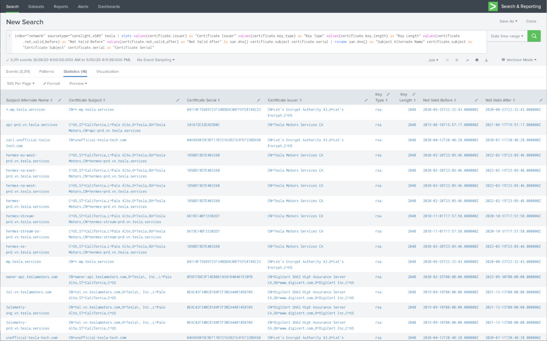Open the Format options
The height and width of the screenshot is (341, 547).
pos(51,83)
